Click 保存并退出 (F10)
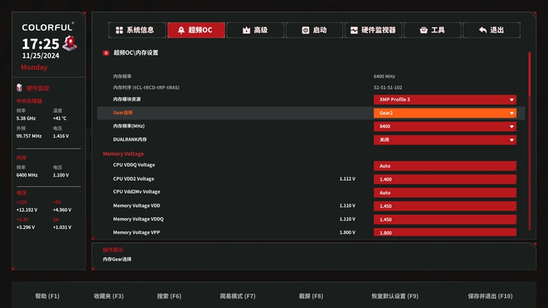The image size is (548, 308). pos(490,296)
